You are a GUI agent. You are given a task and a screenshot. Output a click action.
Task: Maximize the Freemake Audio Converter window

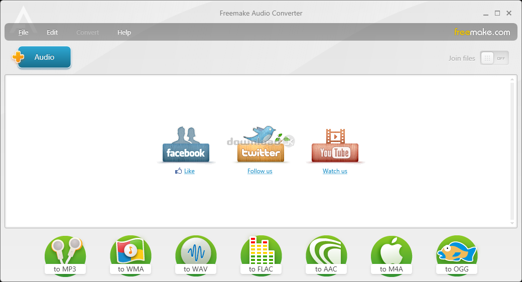pyautogui.click(x=497, y=13)
